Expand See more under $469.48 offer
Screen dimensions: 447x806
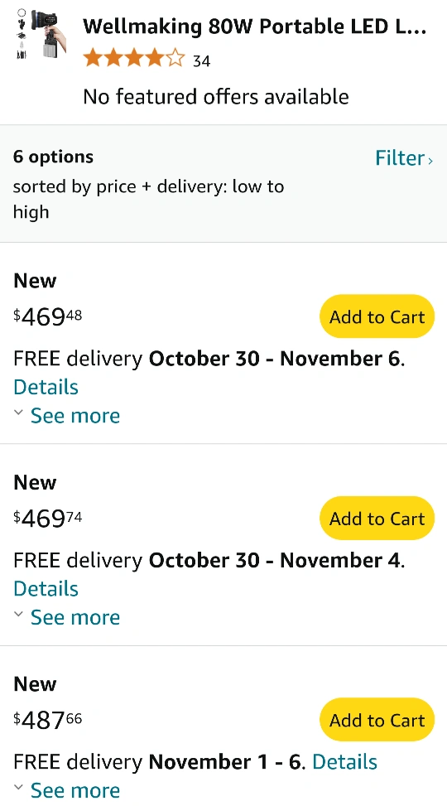click(75, 416)
